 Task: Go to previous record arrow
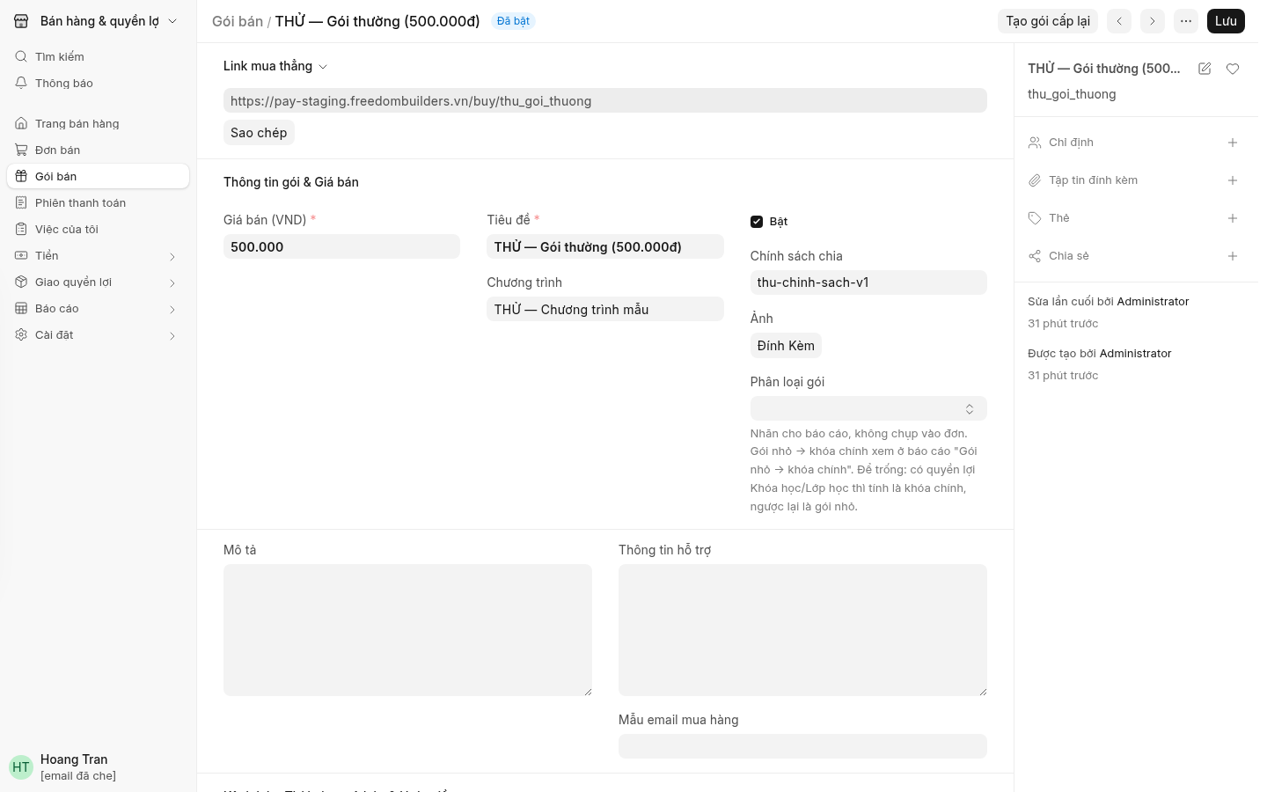[1119, 21]
